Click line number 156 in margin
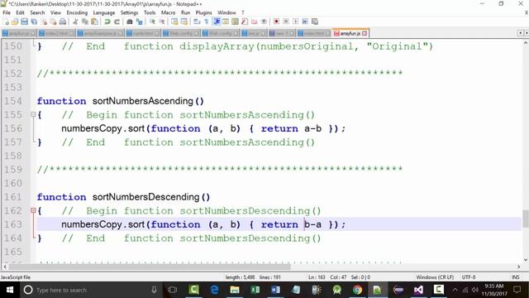529x298 pixels. 13,128
